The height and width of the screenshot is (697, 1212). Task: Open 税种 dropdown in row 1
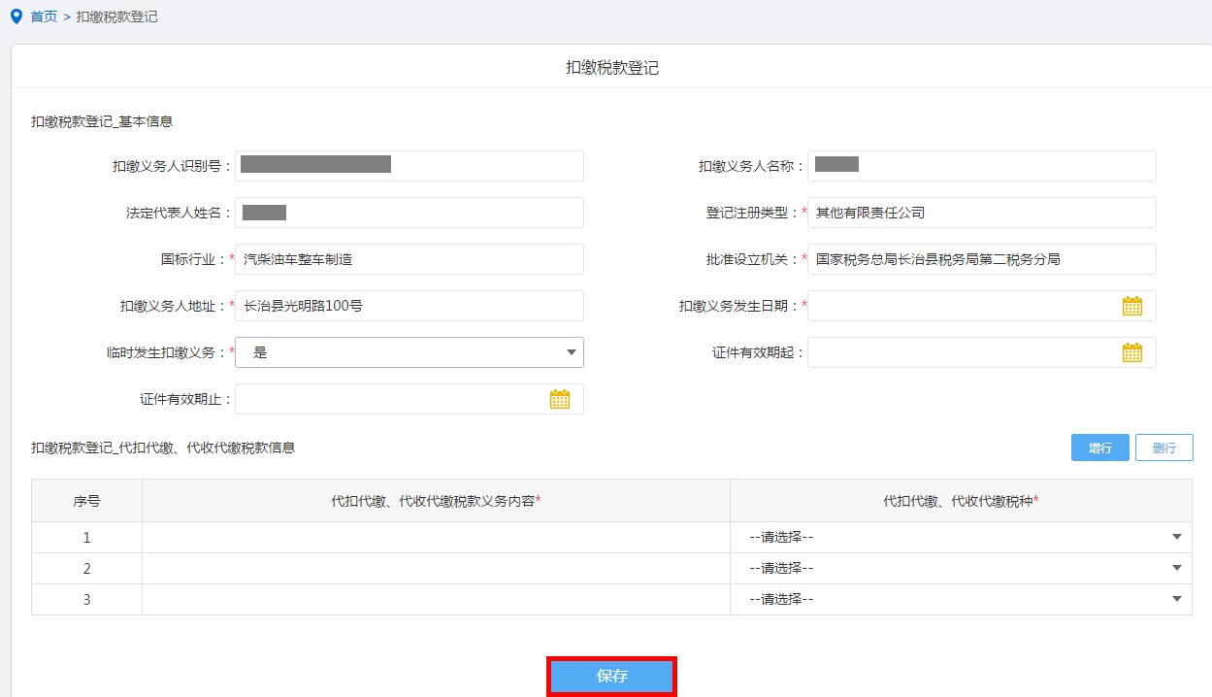click(x=961, y=537)
